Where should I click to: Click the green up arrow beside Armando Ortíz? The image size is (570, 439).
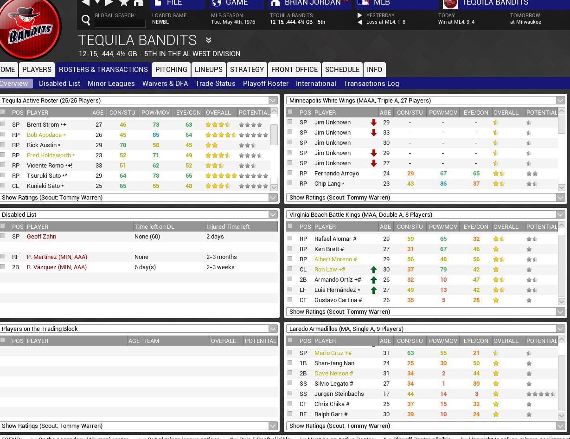[x=373, y=280]
